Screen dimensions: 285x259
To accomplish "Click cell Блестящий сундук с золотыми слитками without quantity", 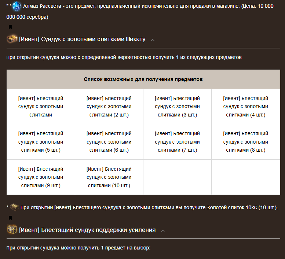I will point(41,106).
